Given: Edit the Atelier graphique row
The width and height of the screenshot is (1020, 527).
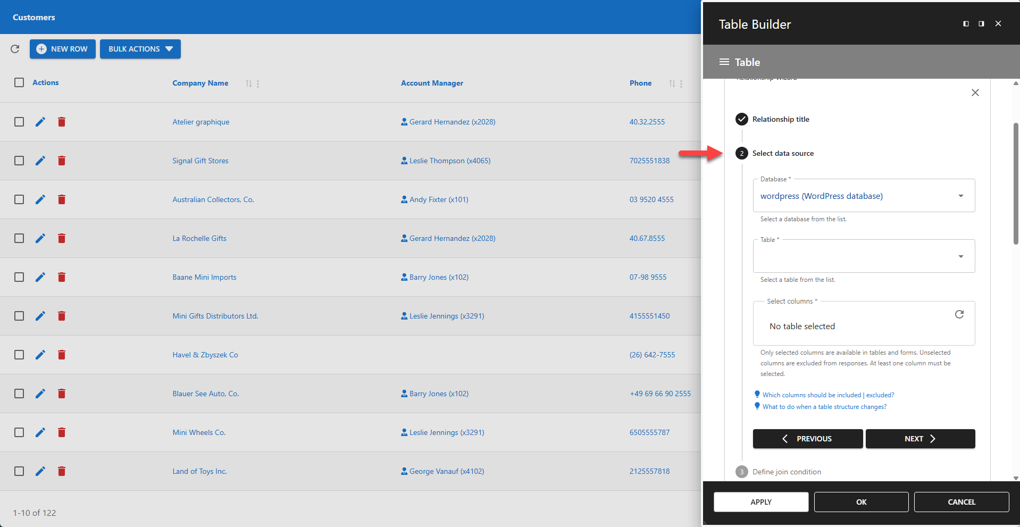Looking at the screenshot, I should pyautogui.click(x=40, y=121).
